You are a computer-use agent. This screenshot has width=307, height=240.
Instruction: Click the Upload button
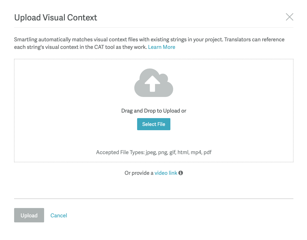29,215
